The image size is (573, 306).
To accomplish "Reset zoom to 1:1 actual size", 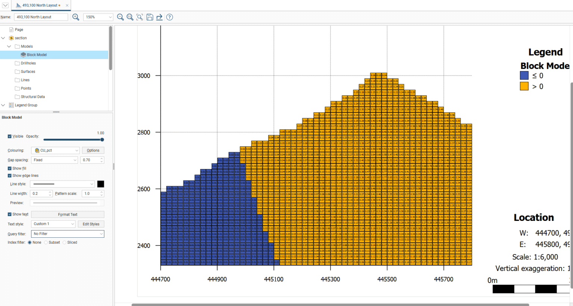I will (x=130, y=17).
